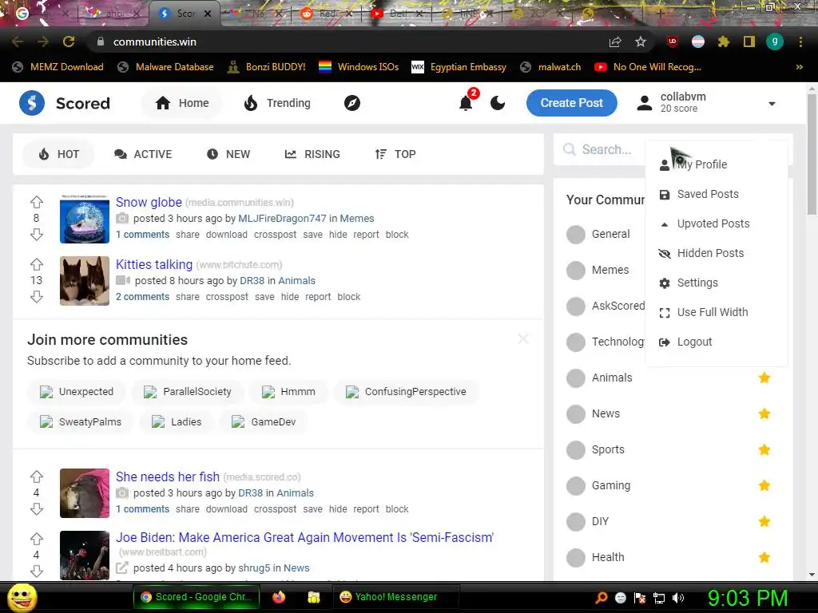Screen dimensions: 818x613
Task: Open the Snow globe post title
Action: [149, 202]
